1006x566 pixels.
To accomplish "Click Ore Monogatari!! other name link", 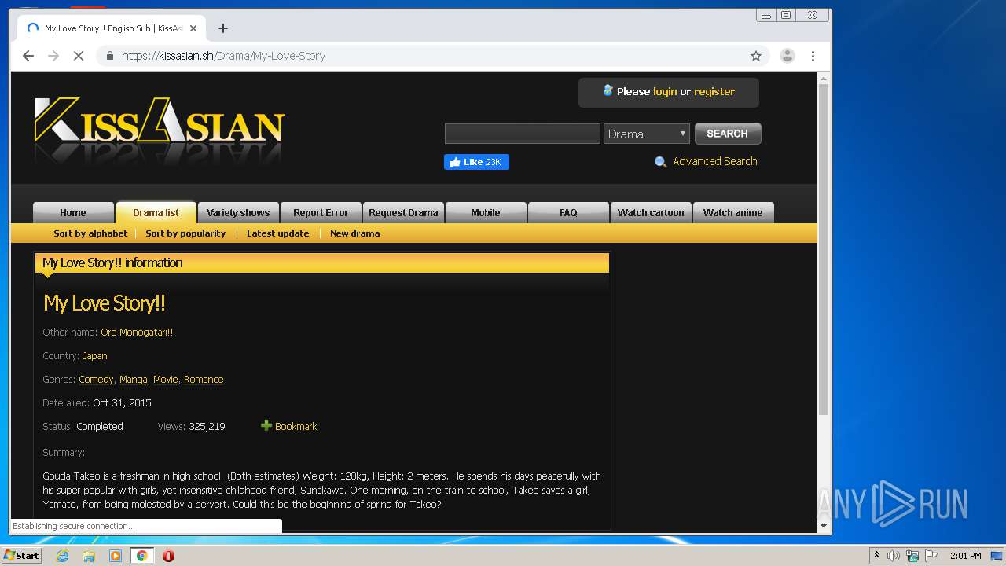I will 137,332.
